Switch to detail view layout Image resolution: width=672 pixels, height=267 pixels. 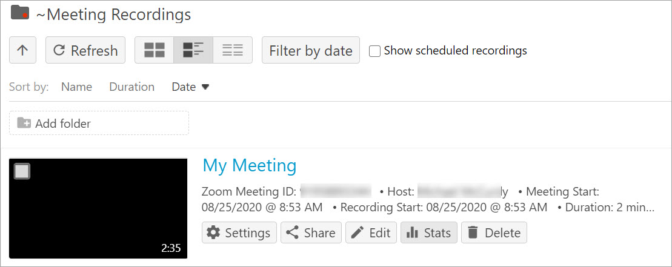193,50
